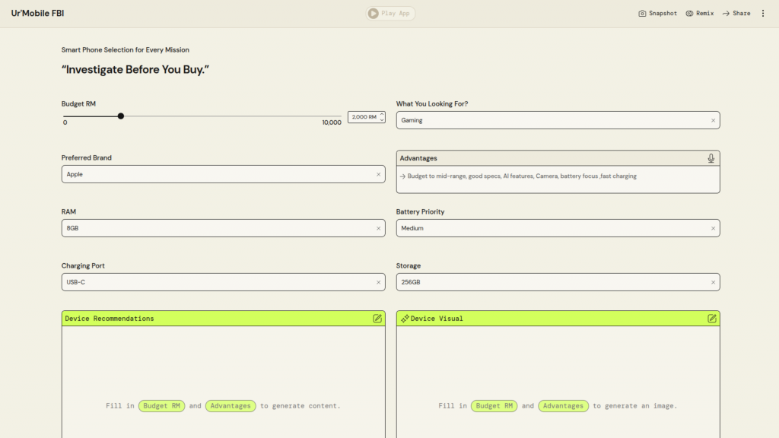Click the Play App button
This screenshot has height=438, width=779.
pyautogui.click(x=390, y=13)
